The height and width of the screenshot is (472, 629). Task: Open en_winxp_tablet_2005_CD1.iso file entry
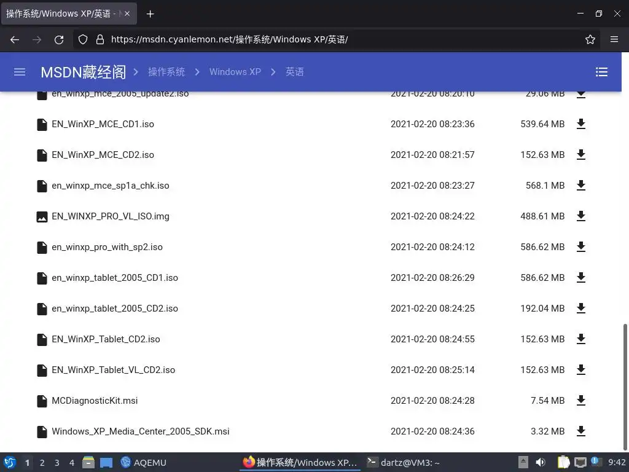pos(115,277)
